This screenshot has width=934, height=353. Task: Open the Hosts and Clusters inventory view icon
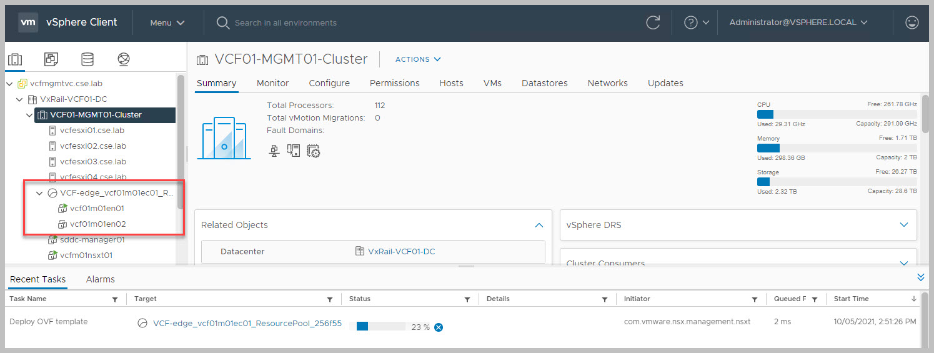click(x=14, y=59)
